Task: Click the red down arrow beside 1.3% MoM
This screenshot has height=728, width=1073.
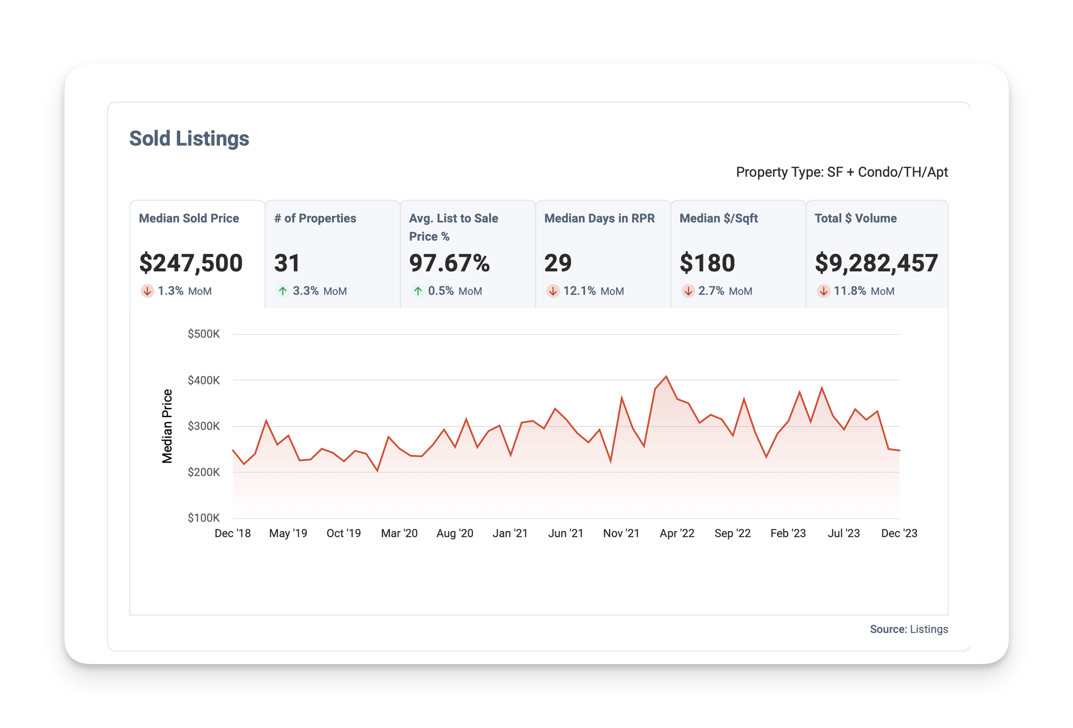Action: (147, 291)
